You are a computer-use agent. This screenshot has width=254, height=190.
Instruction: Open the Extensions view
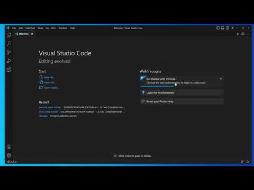(9, 70)
